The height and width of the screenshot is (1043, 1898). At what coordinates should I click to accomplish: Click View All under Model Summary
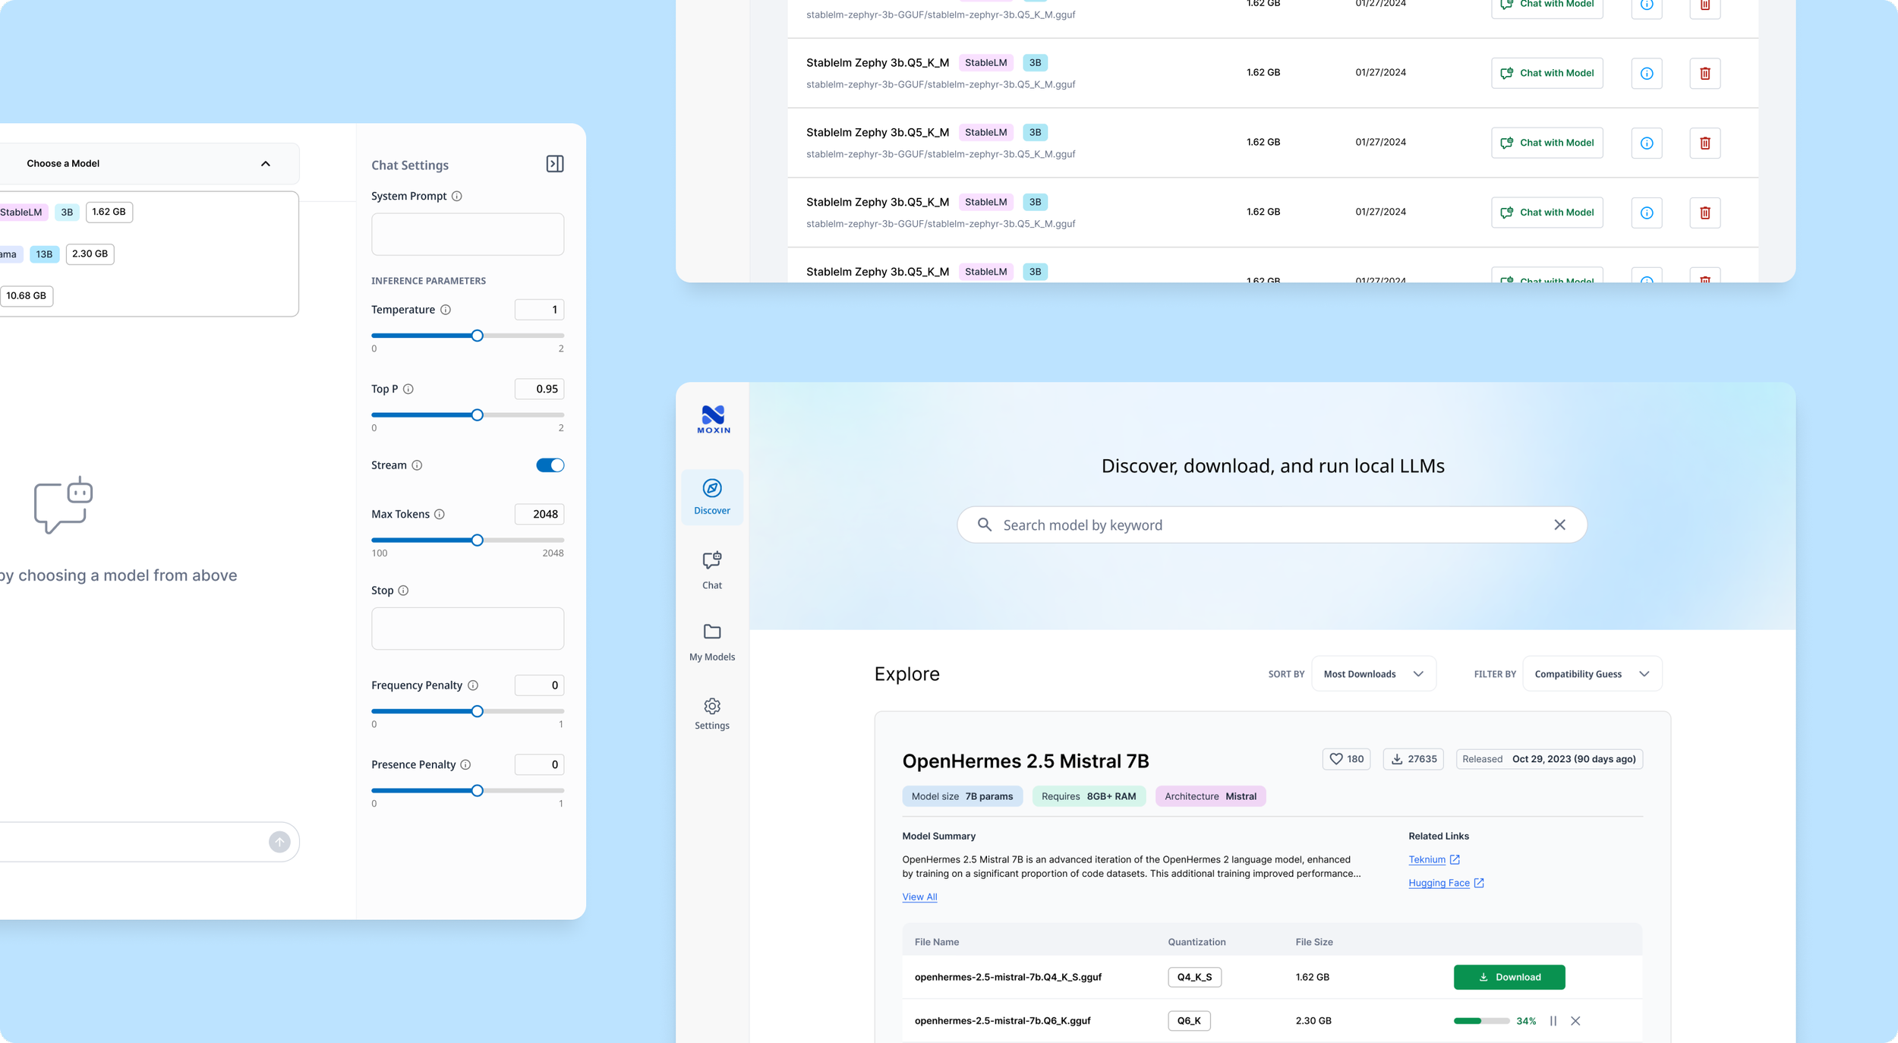pos(919,896)
